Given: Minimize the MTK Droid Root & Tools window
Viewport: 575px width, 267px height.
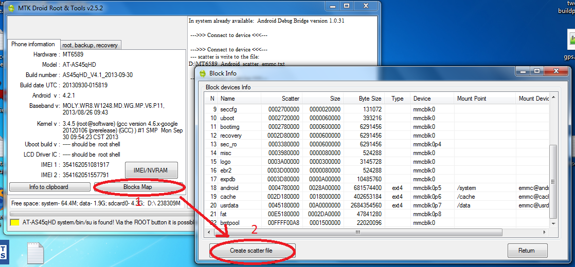Looking at the screenshot, I should click(x=331, y=6).
